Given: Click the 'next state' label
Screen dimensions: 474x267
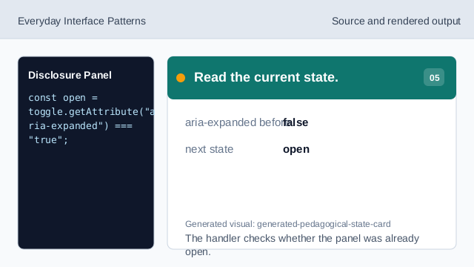Looking at the screenshot, I should 209,149.
